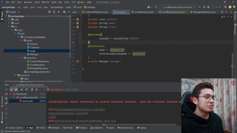This screenshot has height=133, width=237.
Task: Click the Build Project hammer icon
Action: pyautogui.click(x=156, y=7)
